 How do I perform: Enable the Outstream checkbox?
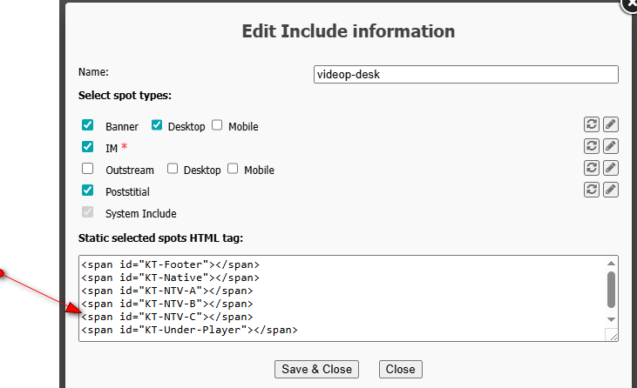(x=88, y=169)
